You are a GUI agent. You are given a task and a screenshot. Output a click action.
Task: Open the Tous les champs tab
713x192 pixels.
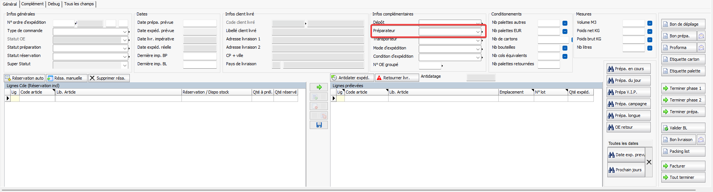[79, 4]
